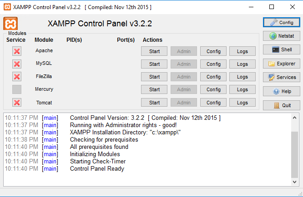303x197 pixels.
Task: Open the main Config with wrench icon
Action: pyautogui.click(x=281, y=22)
